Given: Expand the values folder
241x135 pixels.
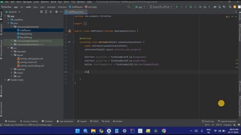Looking at the screenshot, I should click(11, 73).
